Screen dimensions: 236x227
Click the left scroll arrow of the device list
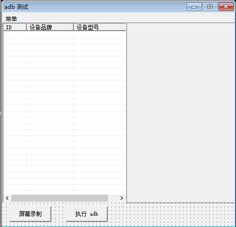click(x=7, y=198)
